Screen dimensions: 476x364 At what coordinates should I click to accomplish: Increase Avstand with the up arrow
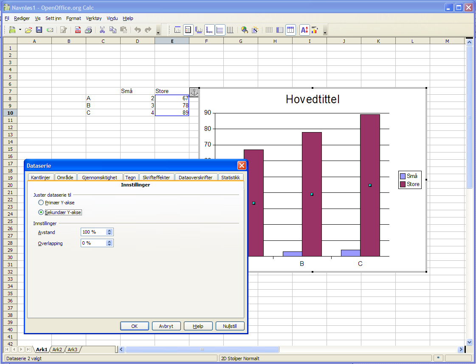(x=110, y=231)
